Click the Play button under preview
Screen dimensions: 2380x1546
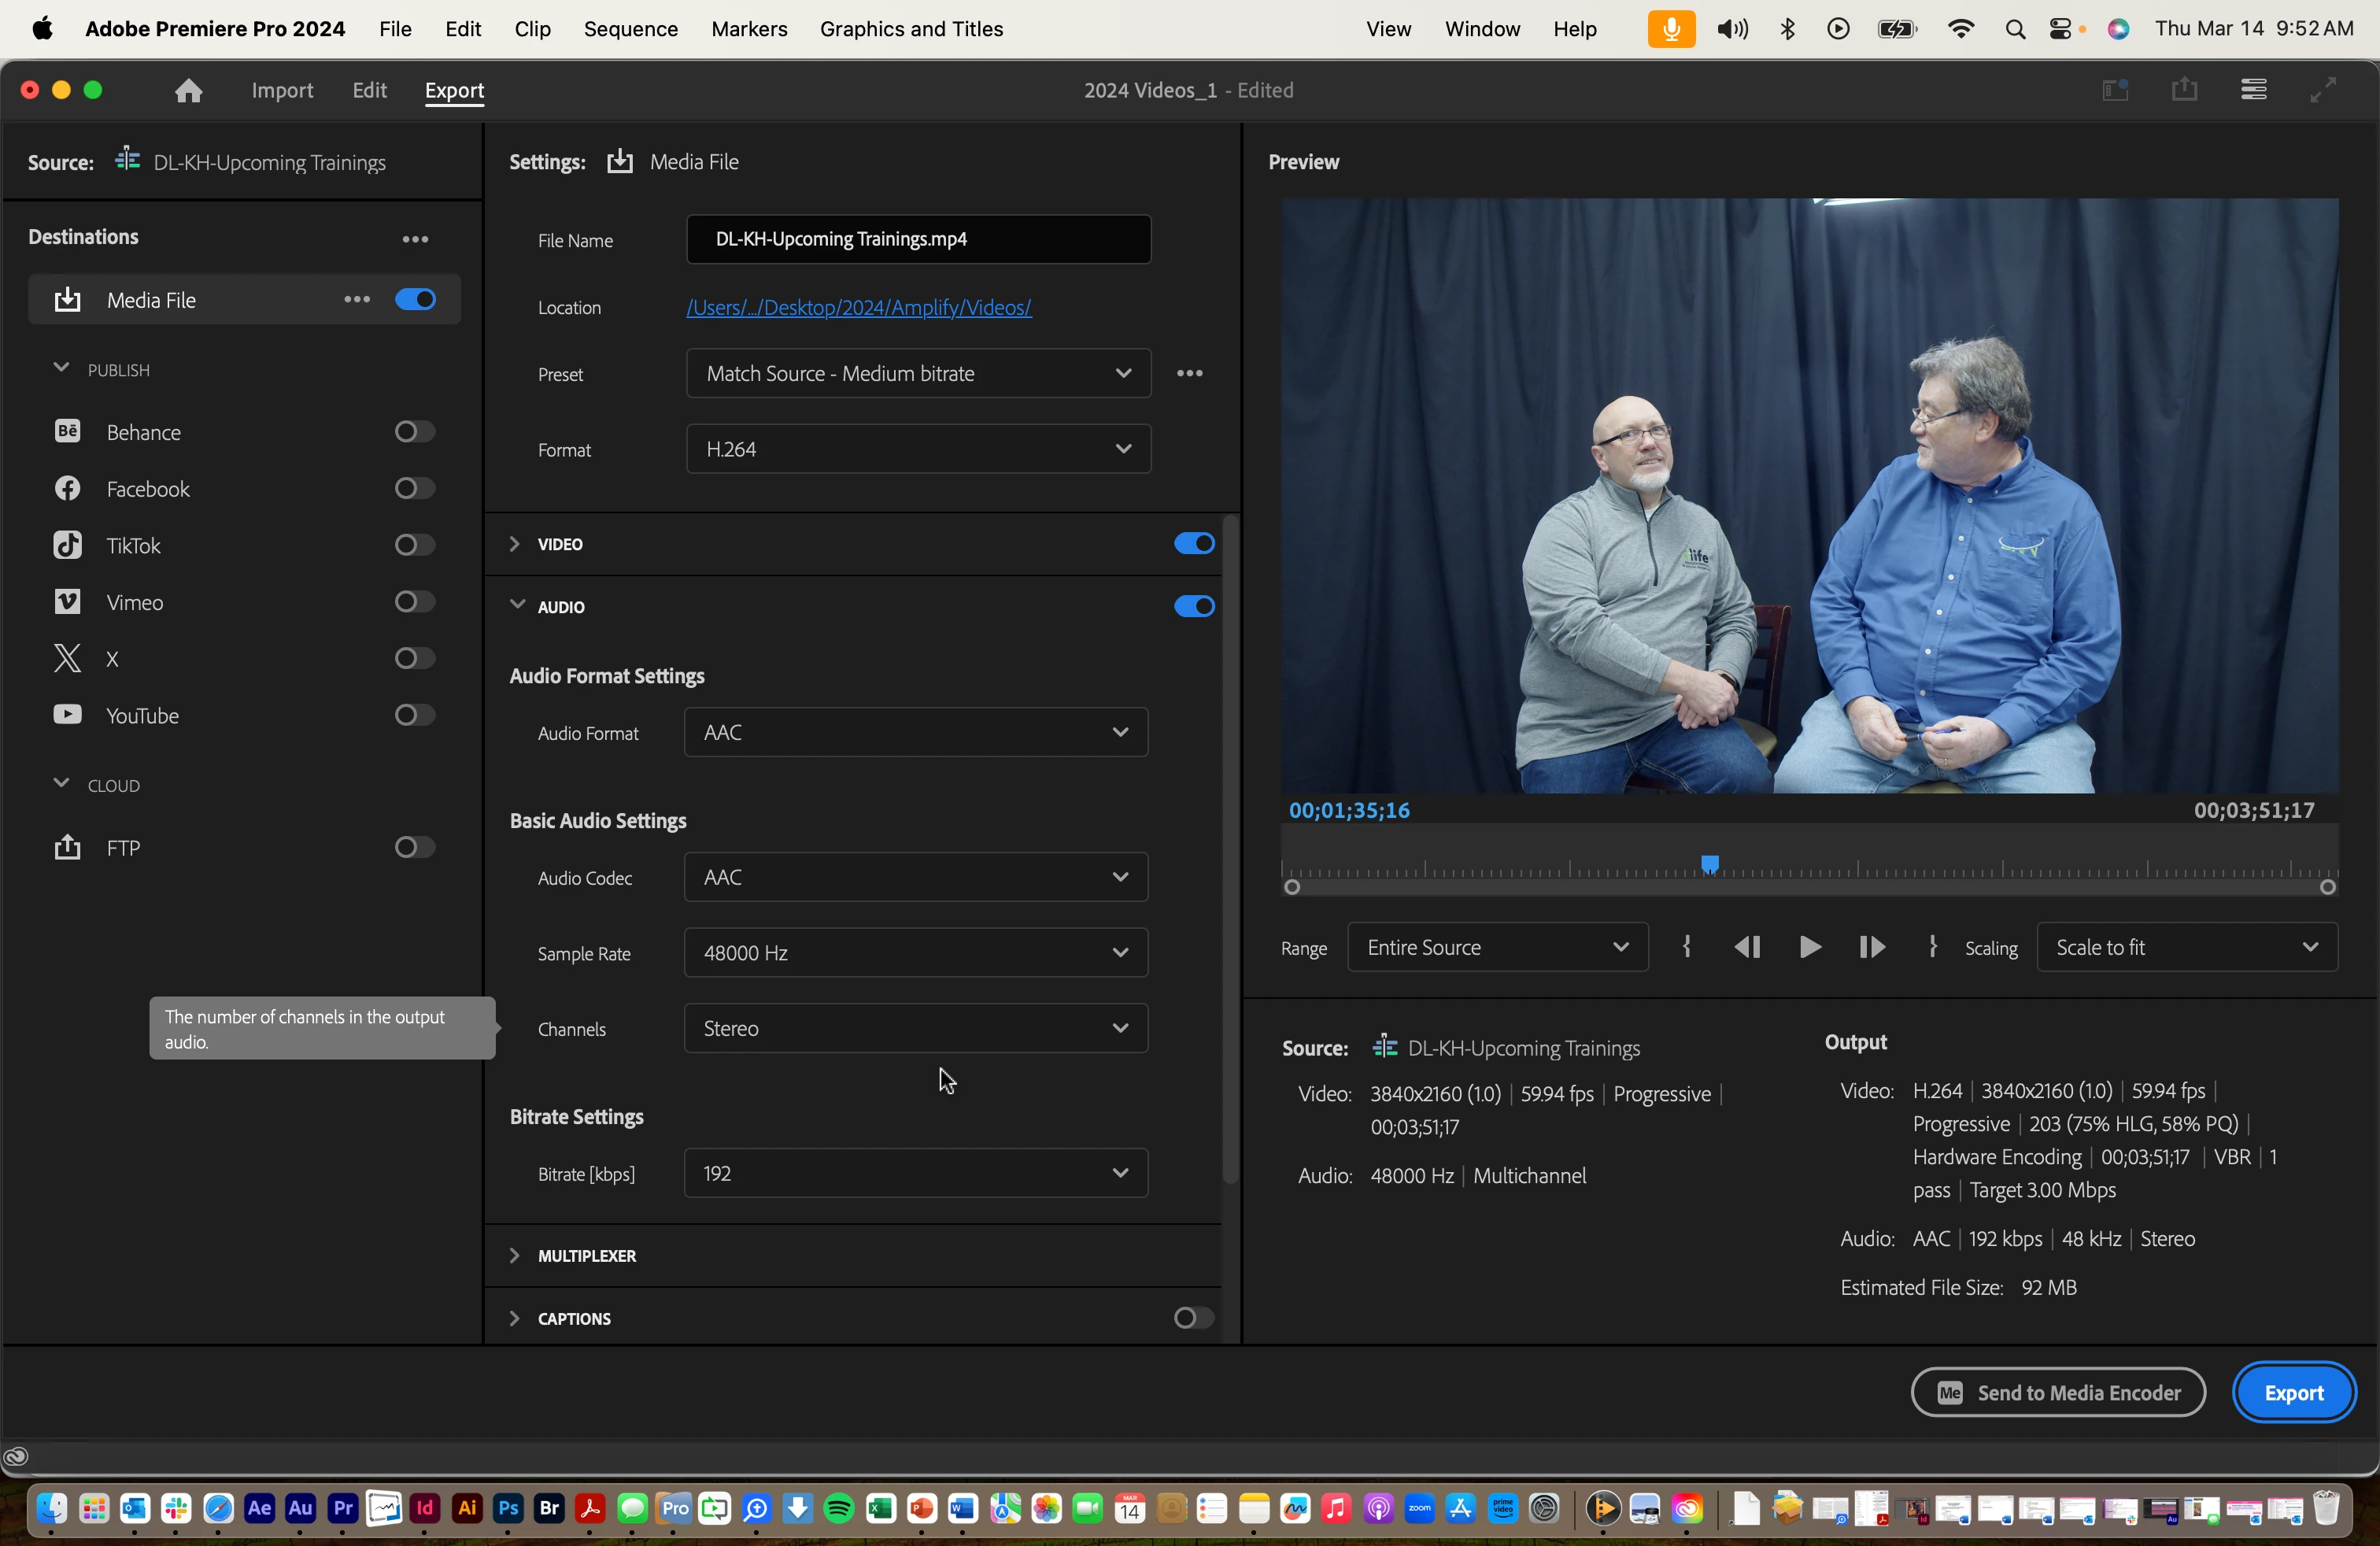(x=1809, y=947)
